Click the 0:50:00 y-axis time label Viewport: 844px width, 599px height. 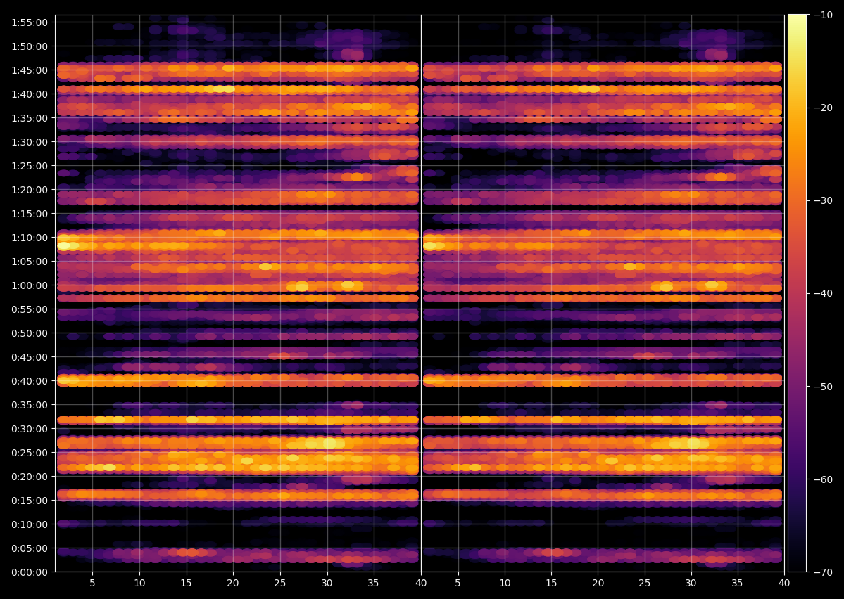(x=30, y=333)
